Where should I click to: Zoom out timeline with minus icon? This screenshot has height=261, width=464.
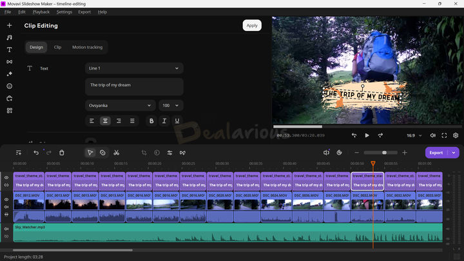(356, 153)
